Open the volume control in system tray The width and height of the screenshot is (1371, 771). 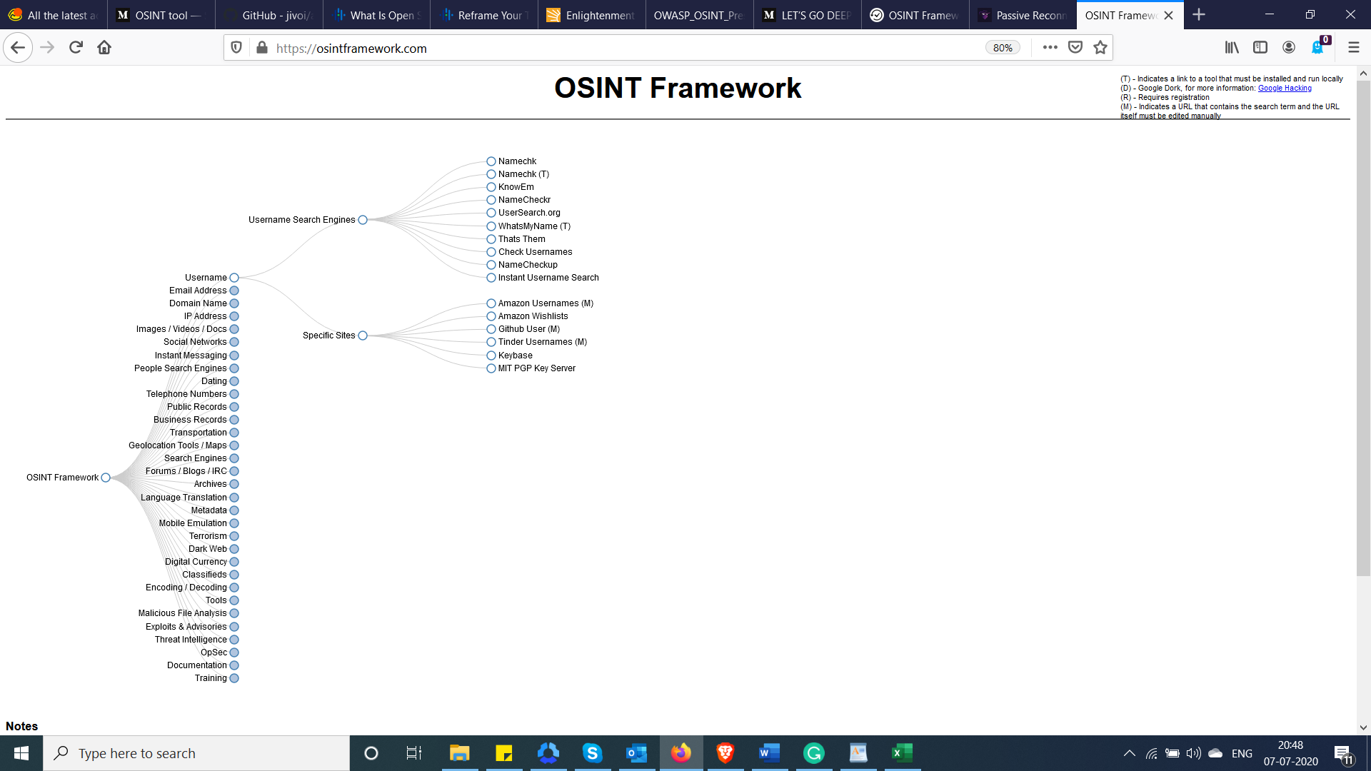pyautogui.click(x=1193, y=753)
